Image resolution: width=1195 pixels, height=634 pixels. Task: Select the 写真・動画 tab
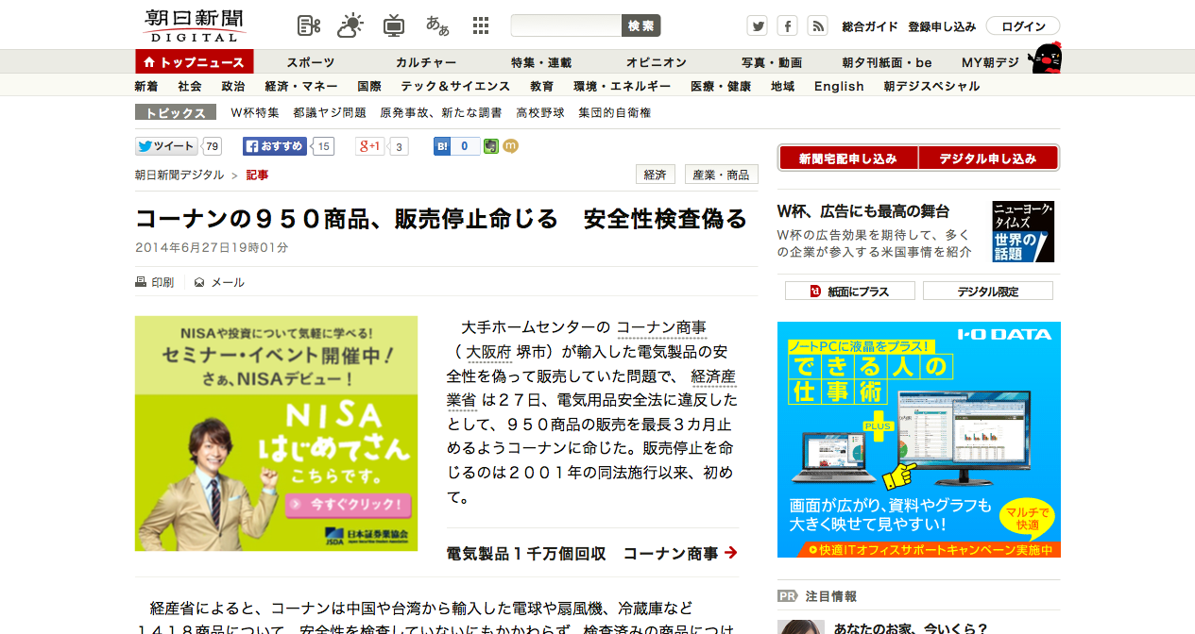(x=772, y=62)
